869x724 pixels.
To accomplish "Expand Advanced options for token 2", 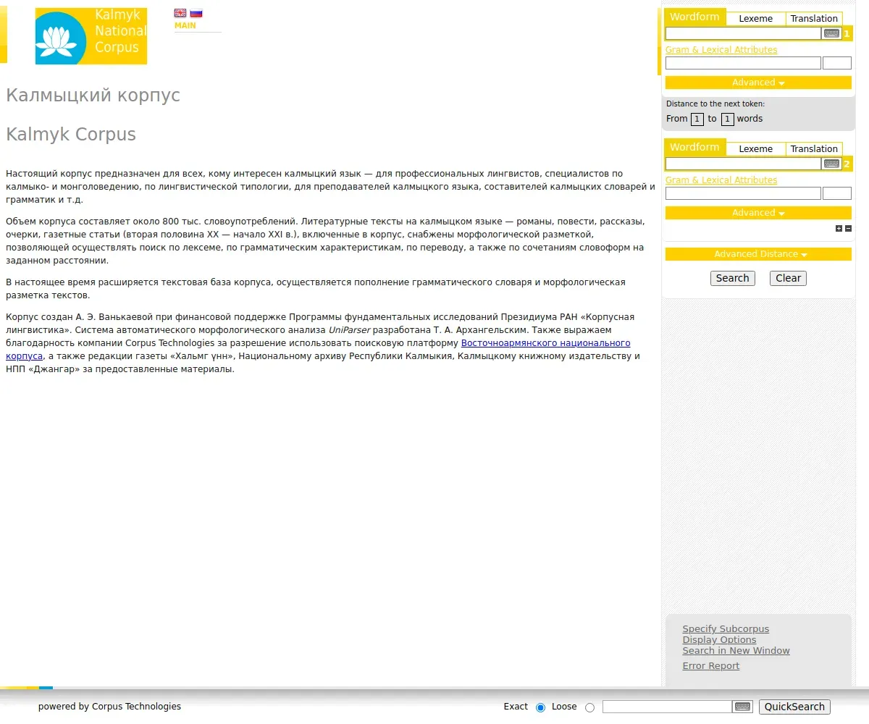I will [758, 213].
